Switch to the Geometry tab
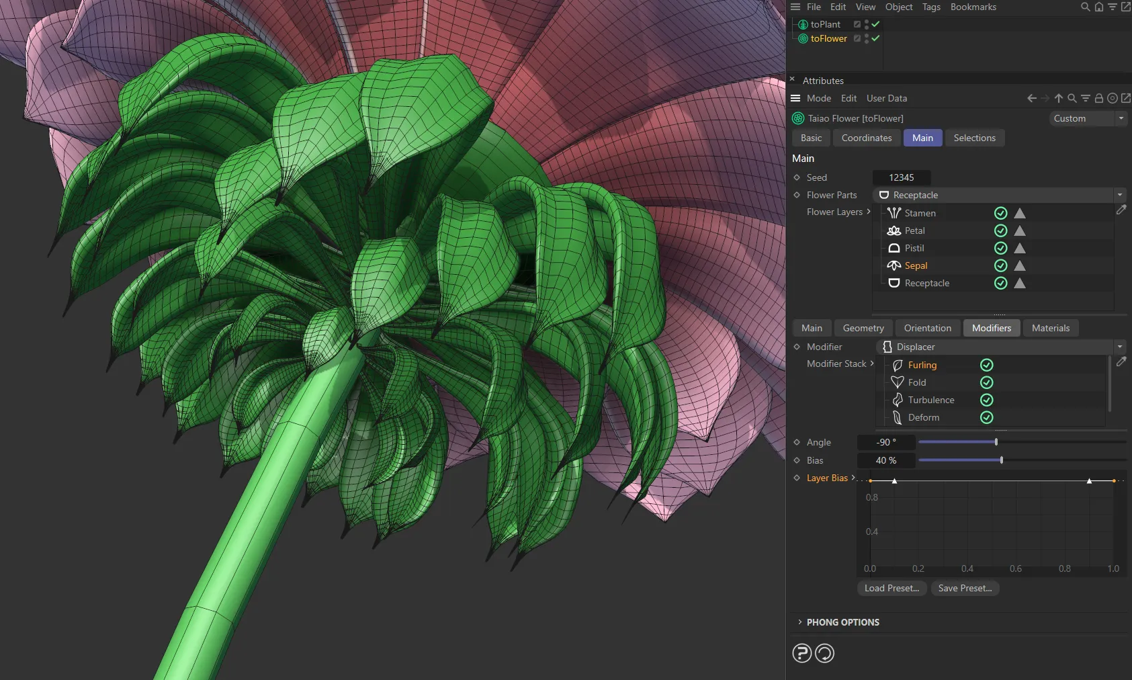 coord(863,328)
